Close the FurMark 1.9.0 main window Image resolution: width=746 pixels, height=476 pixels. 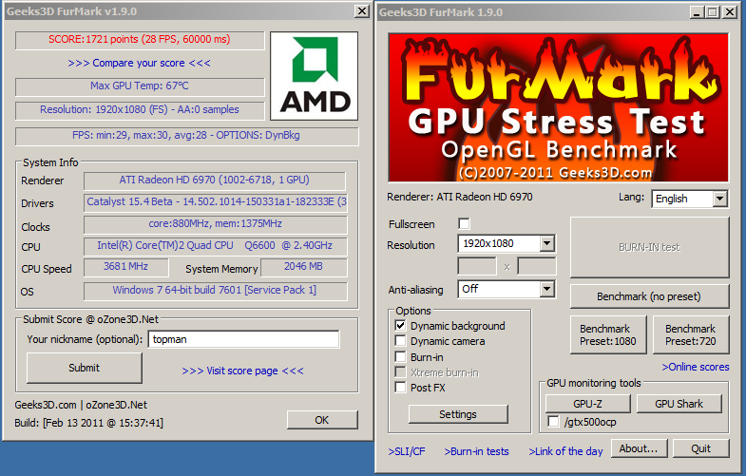point(729,12)
